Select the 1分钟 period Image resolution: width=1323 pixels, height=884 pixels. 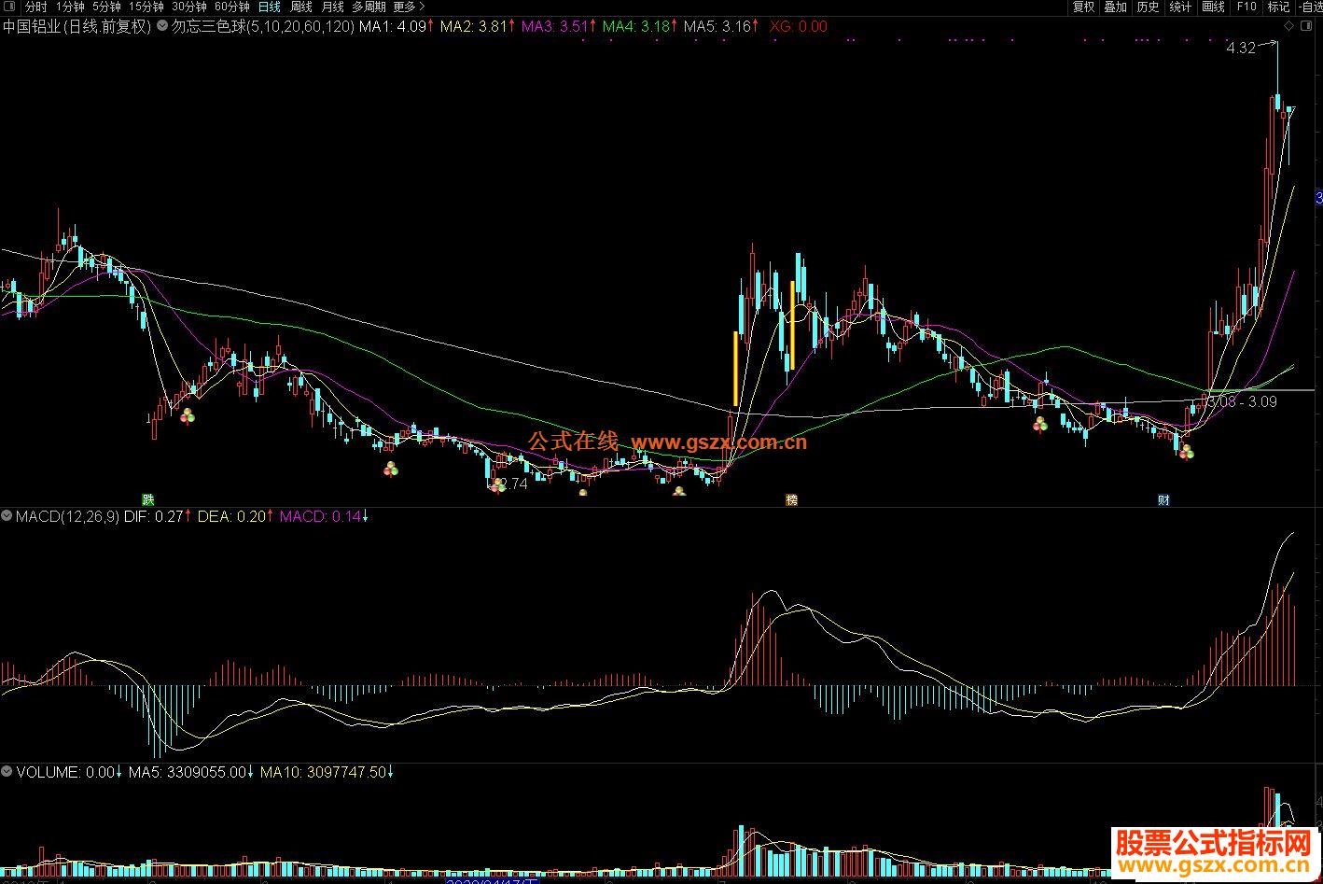pos(70,7)
